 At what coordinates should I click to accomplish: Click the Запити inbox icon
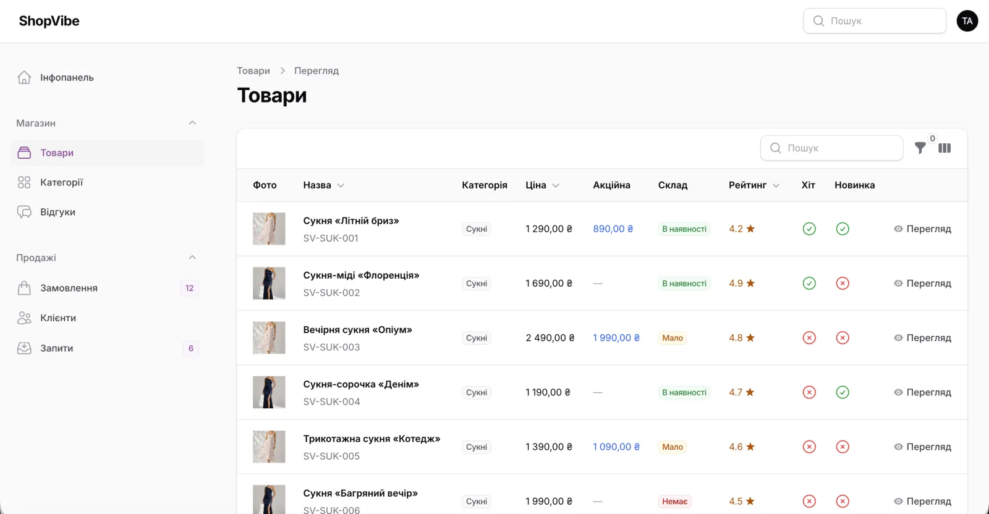pyautogui.click(x=24, y=348)
